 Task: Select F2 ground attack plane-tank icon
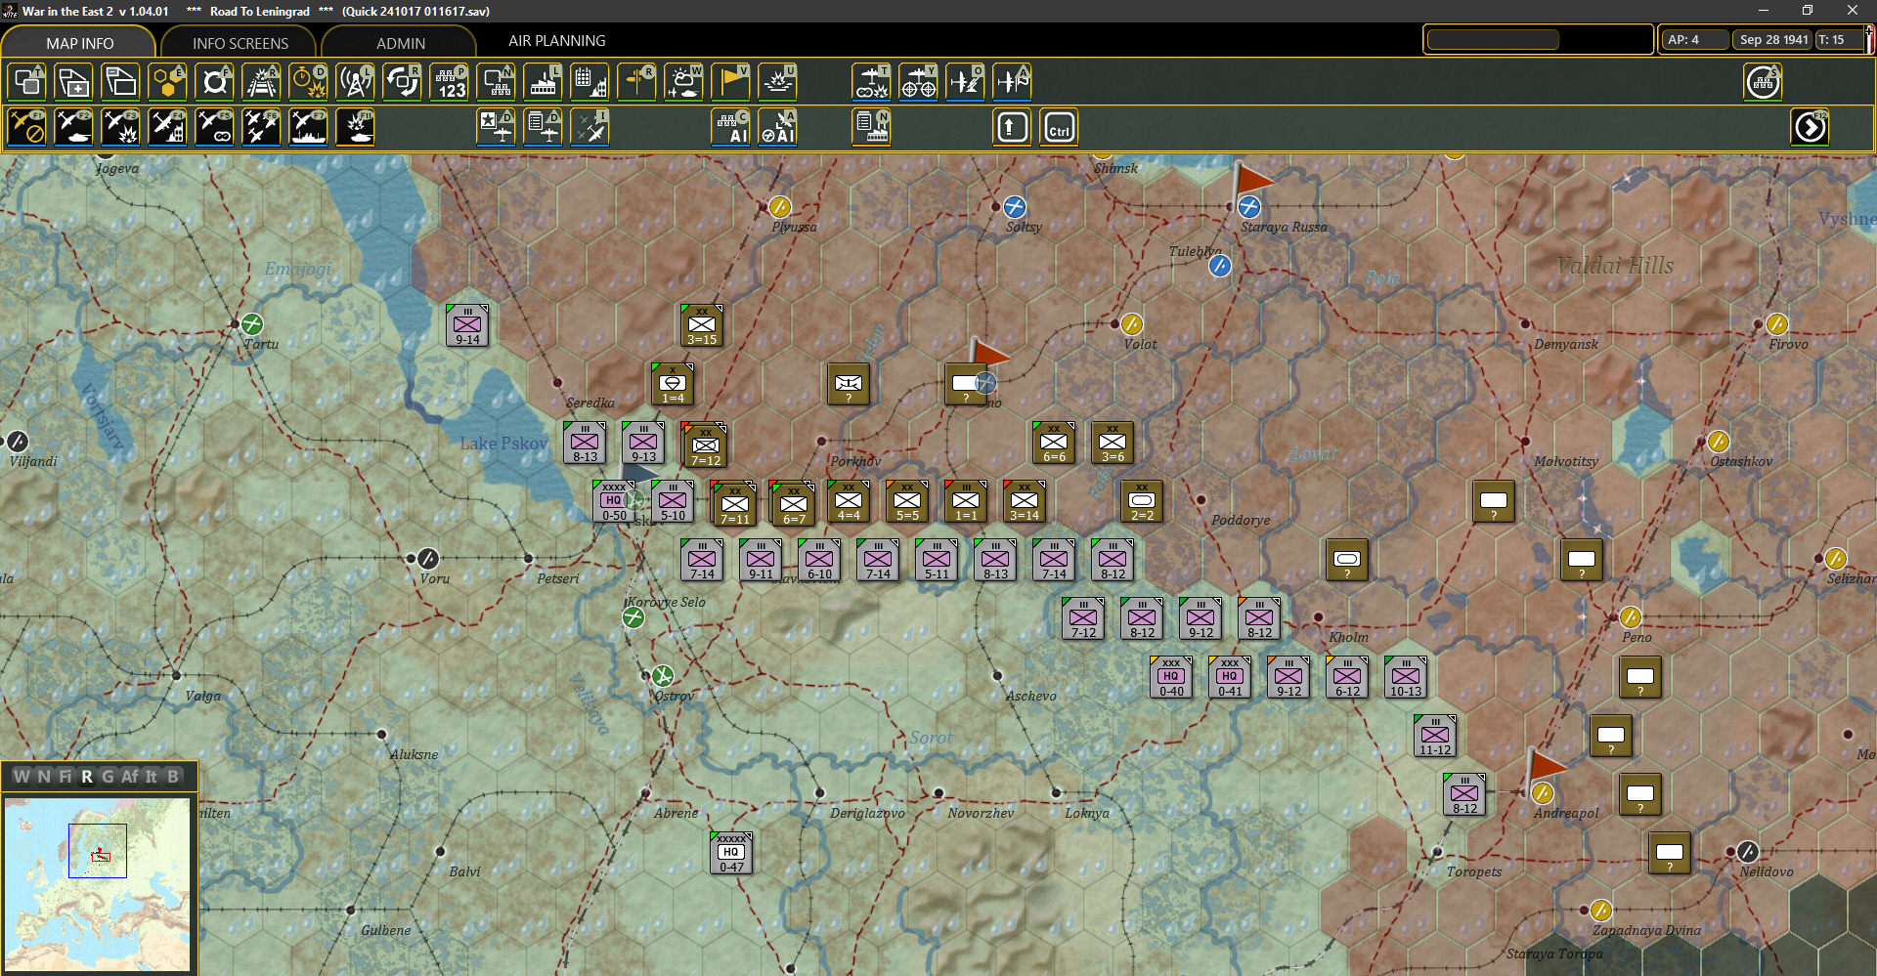[74, 127]
